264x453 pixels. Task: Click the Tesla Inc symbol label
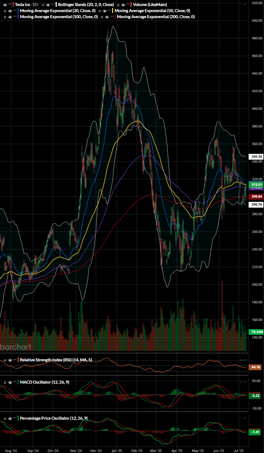point(23,5)
